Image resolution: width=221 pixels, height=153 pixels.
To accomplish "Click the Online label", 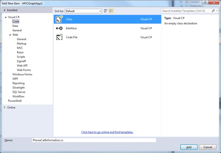I will [x=11, y=108].
